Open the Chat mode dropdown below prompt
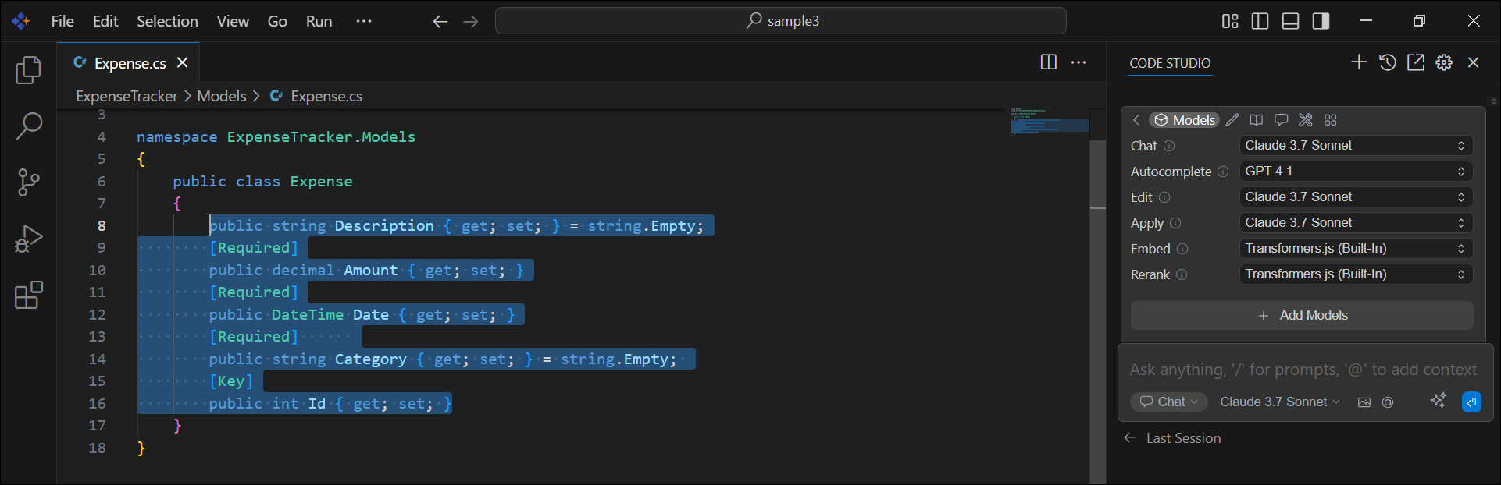 [1169, 402]
